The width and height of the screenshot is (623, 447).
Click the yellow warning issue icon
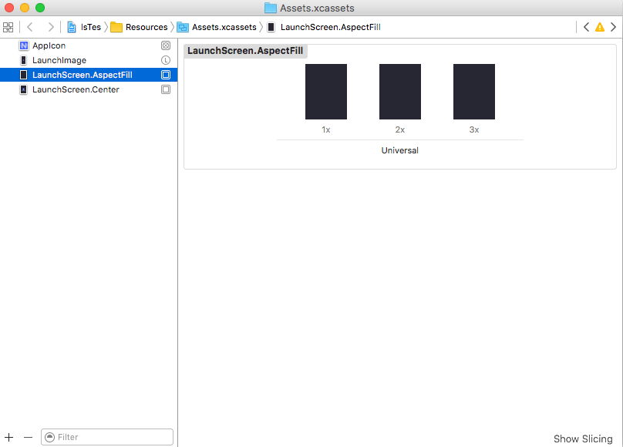point(600,27)
